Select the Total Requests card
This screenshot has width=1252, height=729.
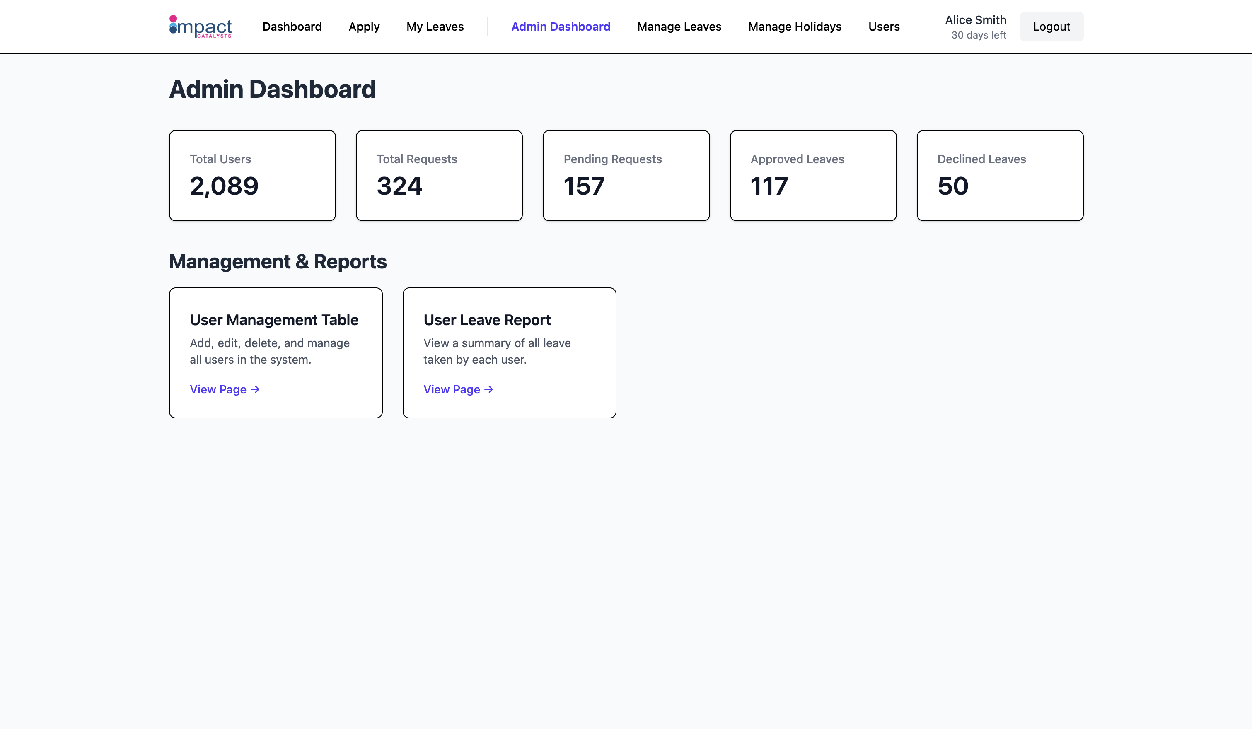pos(439,175)
